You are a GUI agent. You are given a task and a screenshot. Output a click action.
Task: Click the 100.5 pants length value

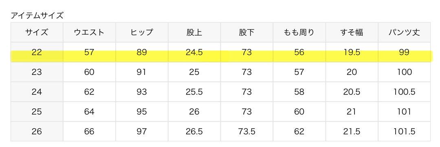404,92
